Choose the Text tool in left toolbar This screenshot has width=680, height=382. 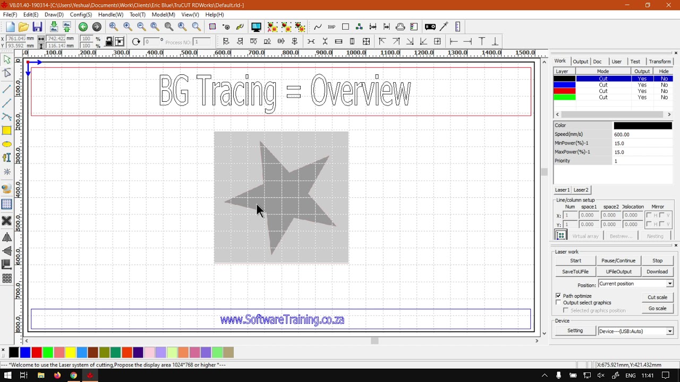7,158
